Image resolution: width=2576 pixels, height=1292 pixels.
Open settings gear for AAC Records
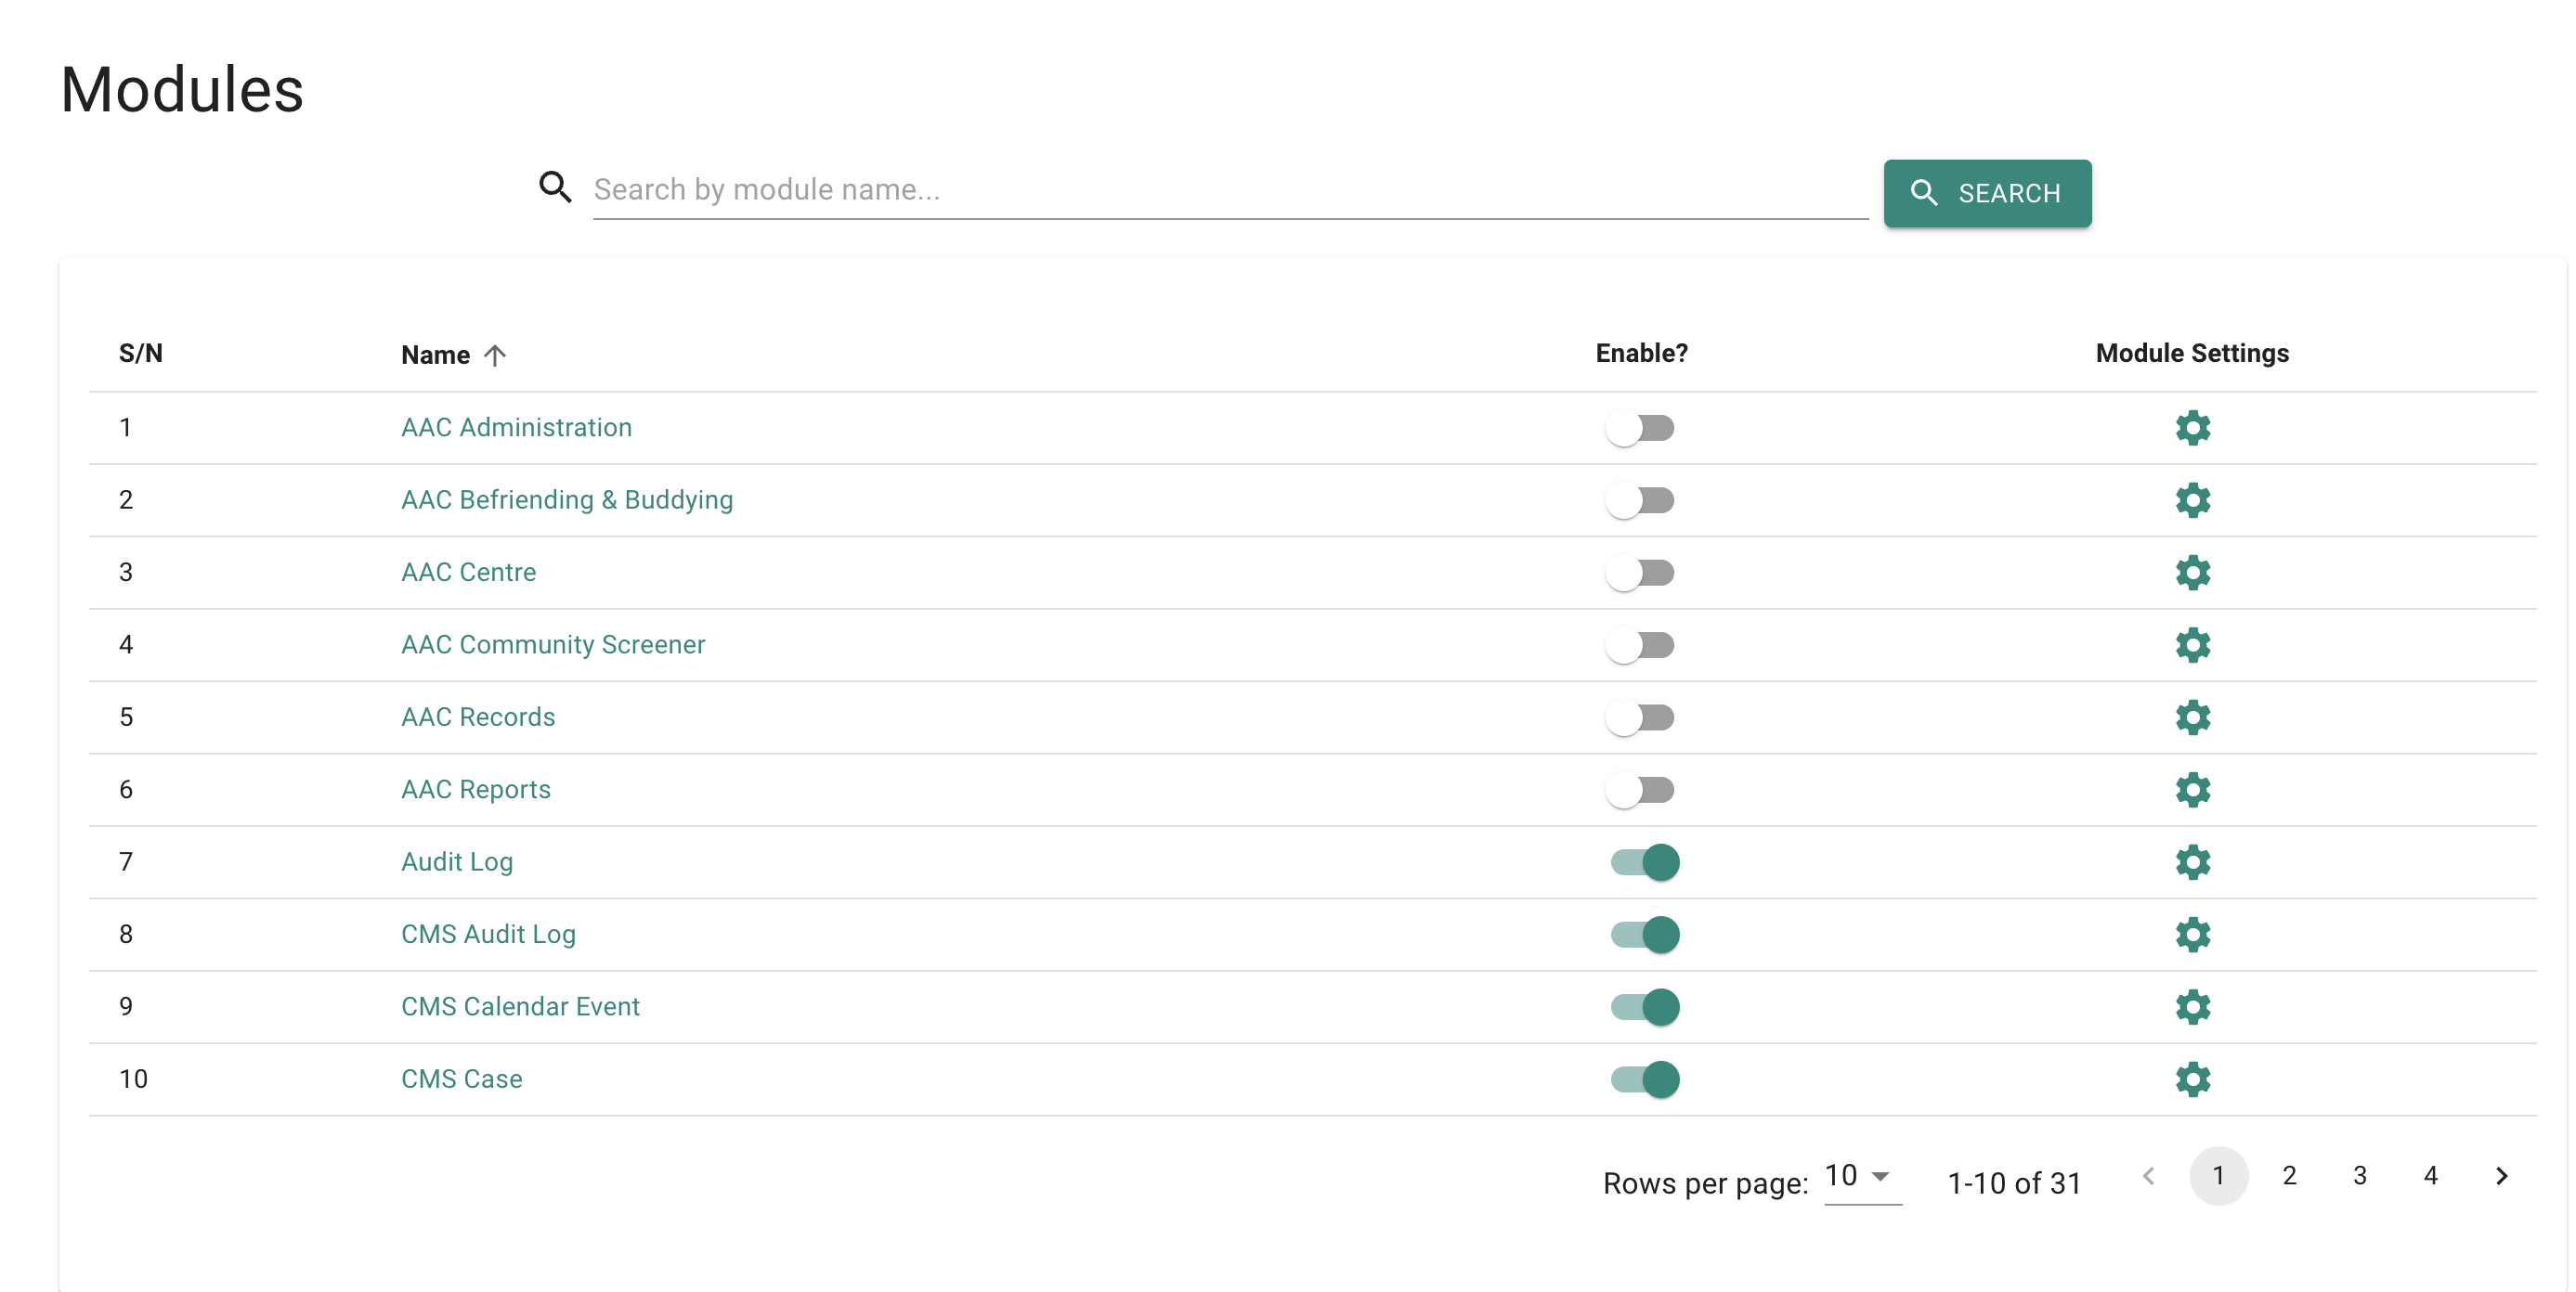pyautogui.click(x=2192, y=717)
